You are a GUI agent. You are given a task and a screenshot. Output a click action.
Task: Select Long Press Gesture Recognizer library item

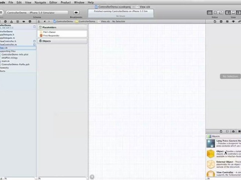[224, 143]
